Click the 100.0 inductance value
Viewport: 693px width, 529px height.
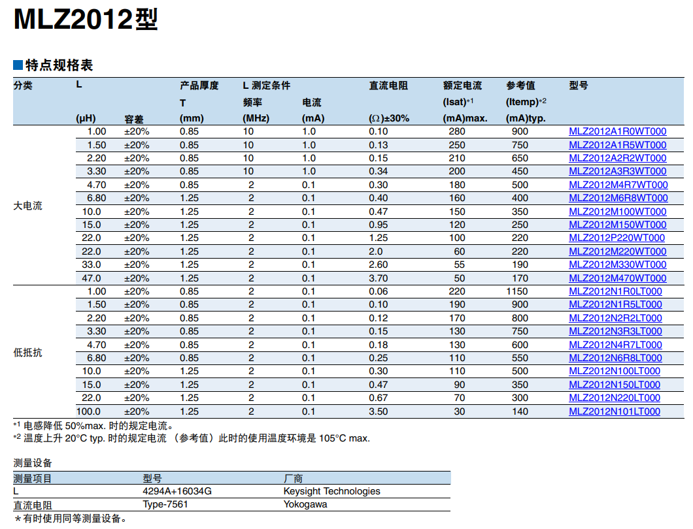click(88, 411)
